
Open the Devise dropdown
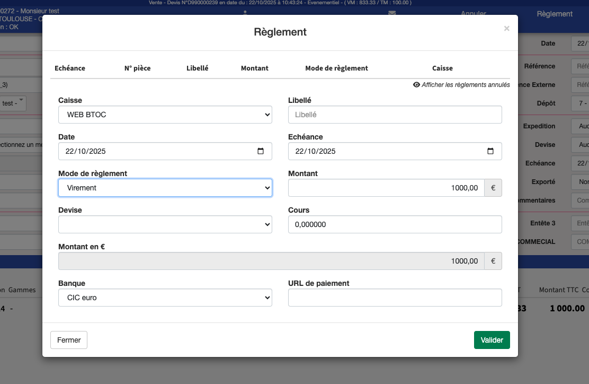pyautogui.click(x=165, y=224)
